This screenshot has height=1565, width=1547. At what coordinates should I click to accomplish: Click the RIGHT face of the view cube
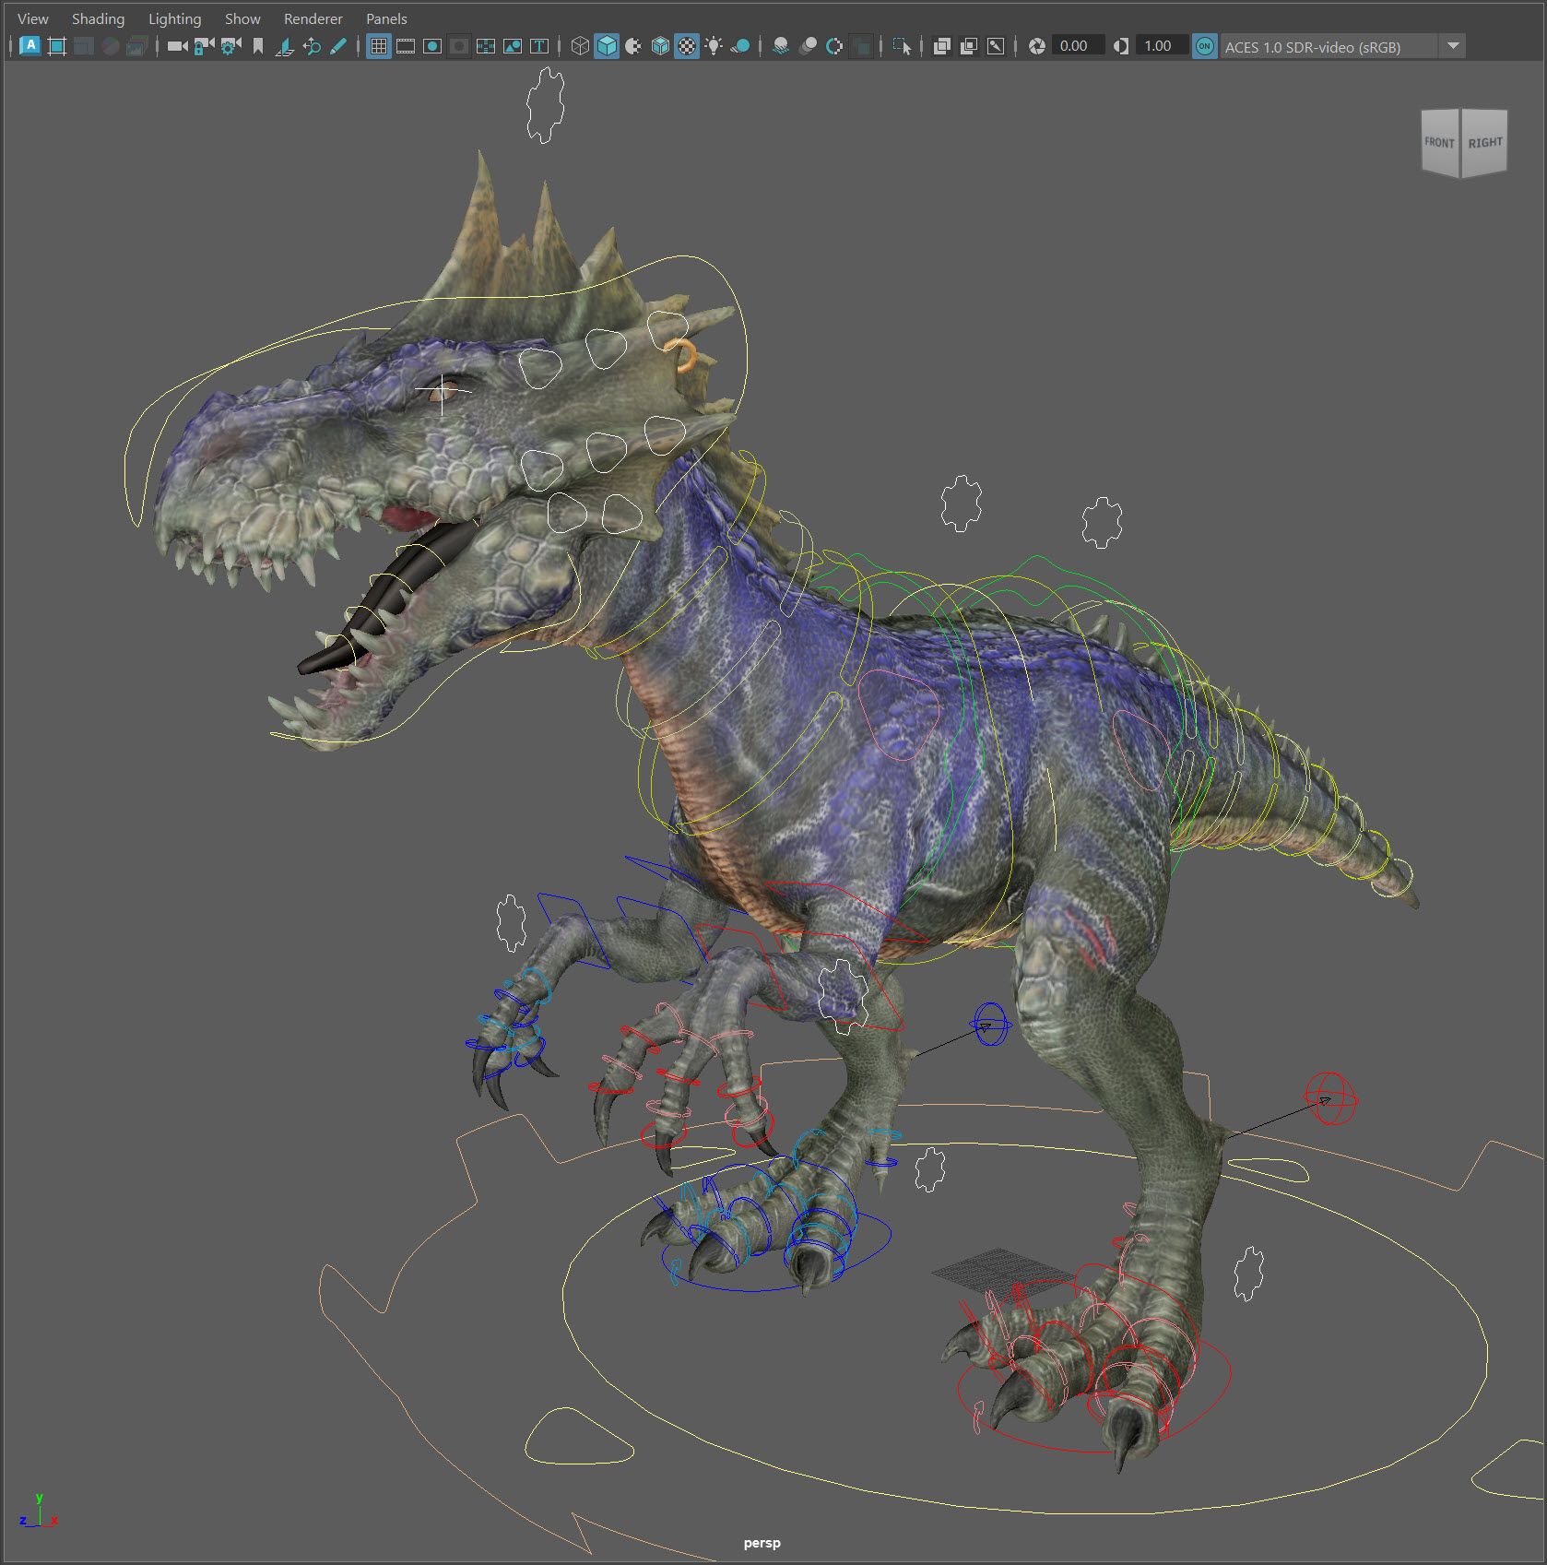(x=1484, y=141)
